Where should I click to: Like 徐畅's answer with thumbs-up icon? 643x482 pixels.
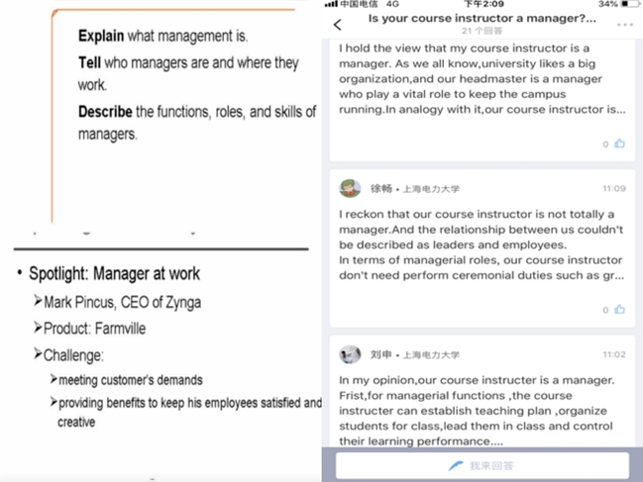click(x=619, y=310)
